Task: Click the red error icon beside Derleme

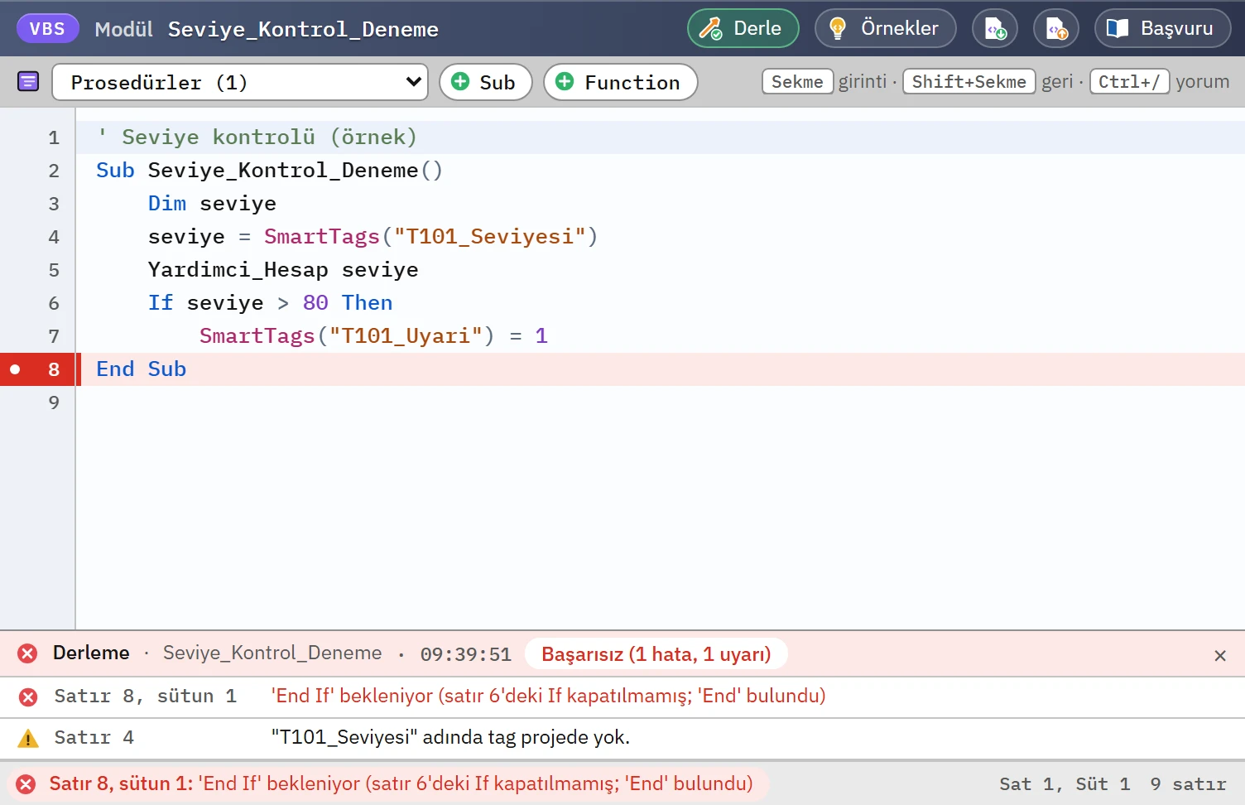Action: [x=27, y=653]
